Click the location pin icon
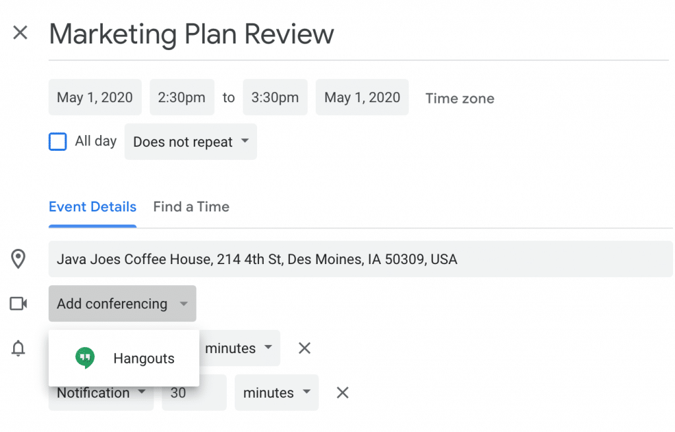 [x=18, y=259]
